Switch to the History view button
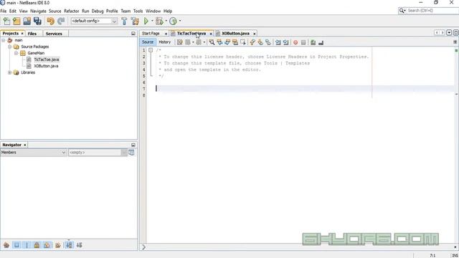Image resolution: width=459 pixels, height=258 pixels. 164,42
